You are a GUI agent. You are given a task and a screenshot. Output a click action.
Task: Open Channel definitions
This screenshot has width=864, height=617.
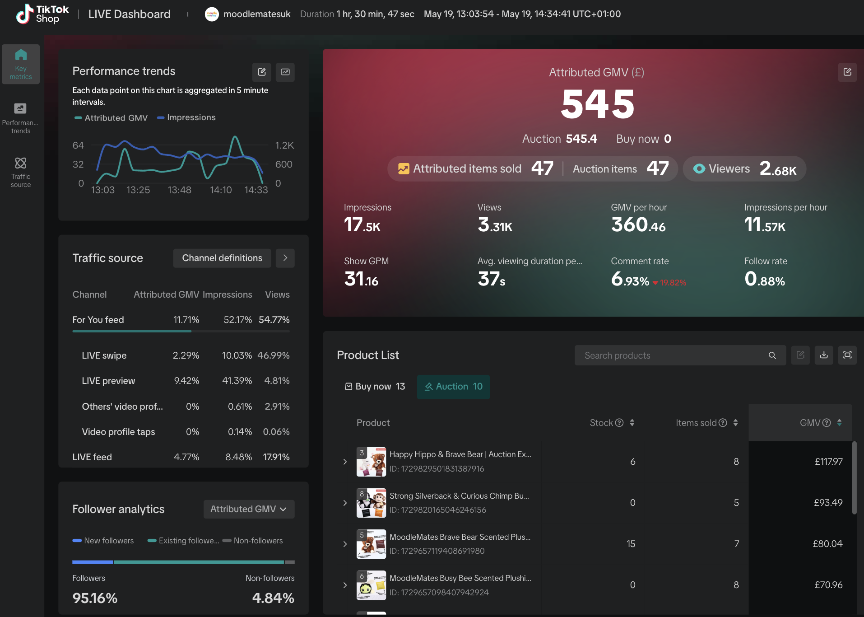(x=222, y=258)
